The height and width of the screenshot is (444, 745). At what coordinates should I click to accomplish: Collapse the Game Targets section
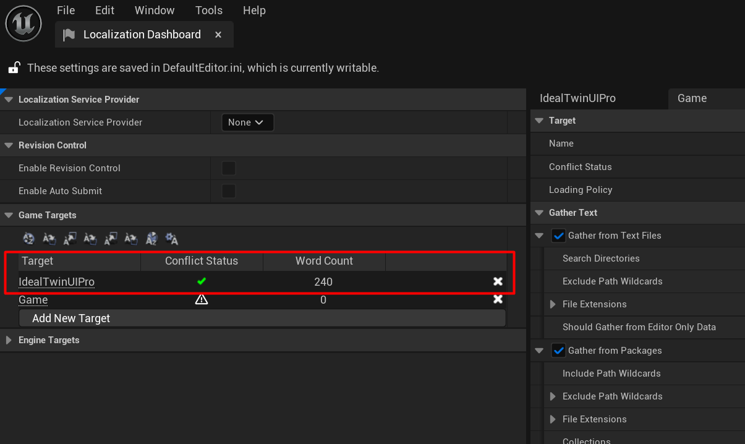coord(9,215)
